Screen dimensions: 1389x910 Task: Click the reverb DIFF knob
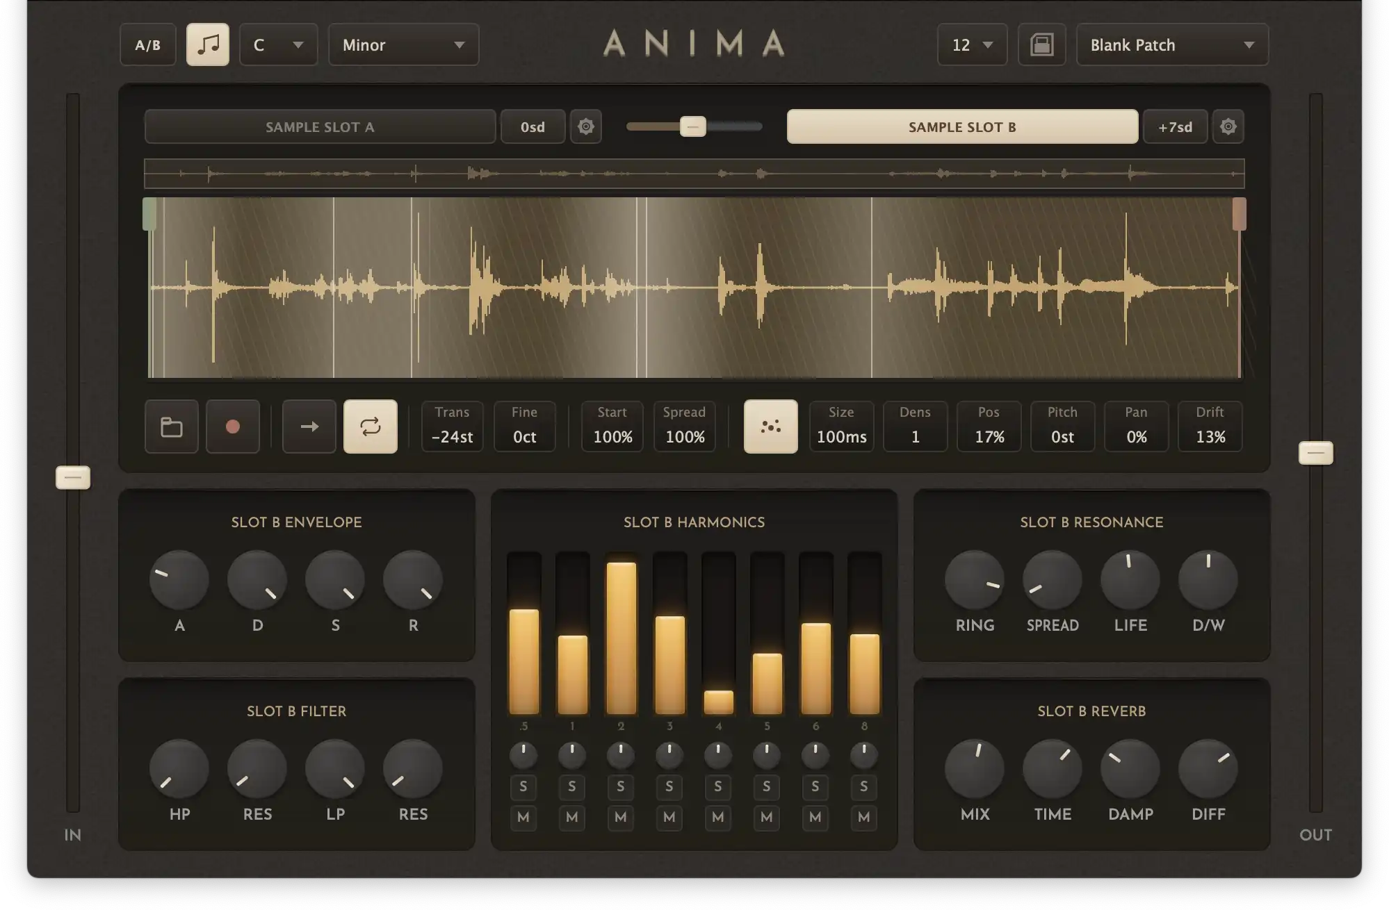pyautogui.click(x=1208, y=769)
